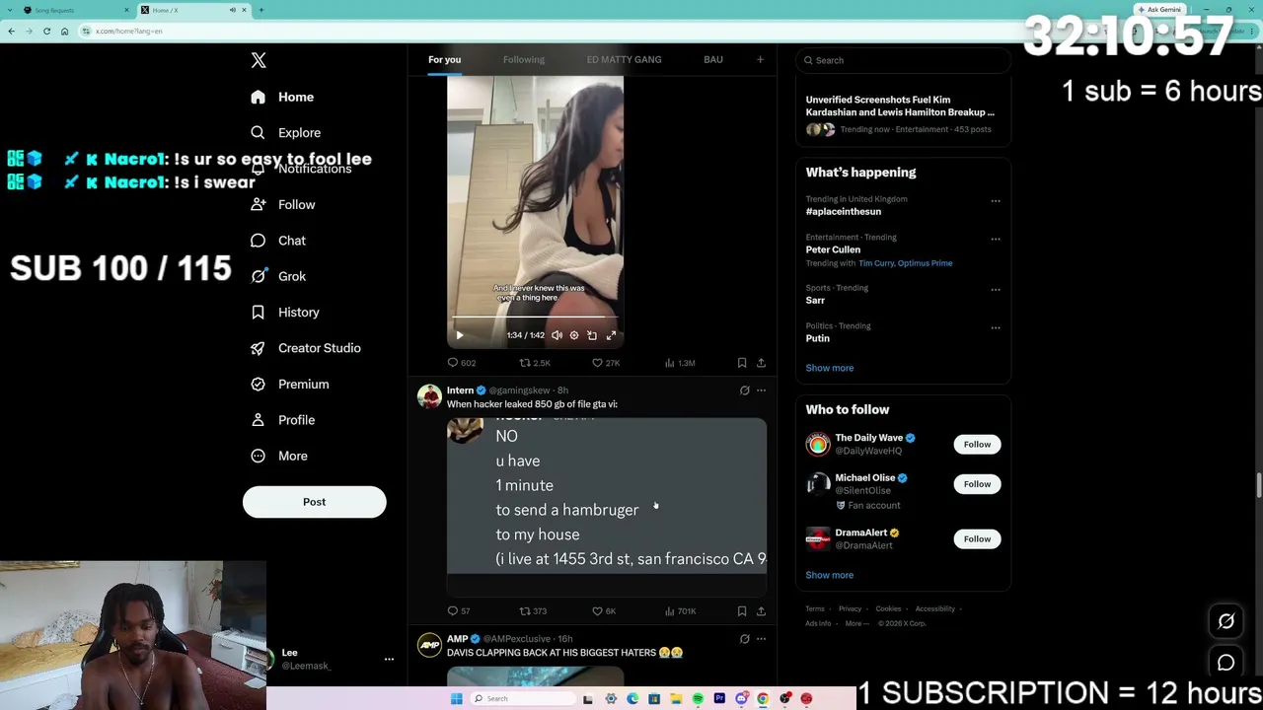Like the Intern post with 612 likes
Screen dimensions: 1263x710
(603, 611)
